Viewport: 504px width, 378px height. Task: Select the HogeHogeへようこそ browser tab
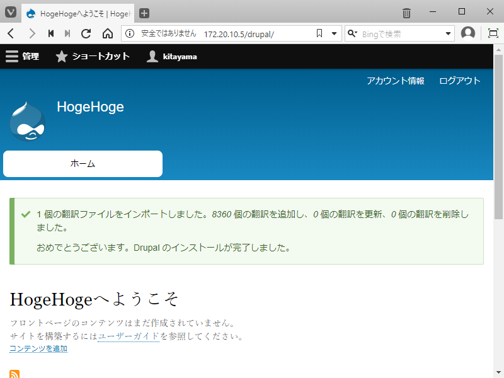tap(77, 13)
